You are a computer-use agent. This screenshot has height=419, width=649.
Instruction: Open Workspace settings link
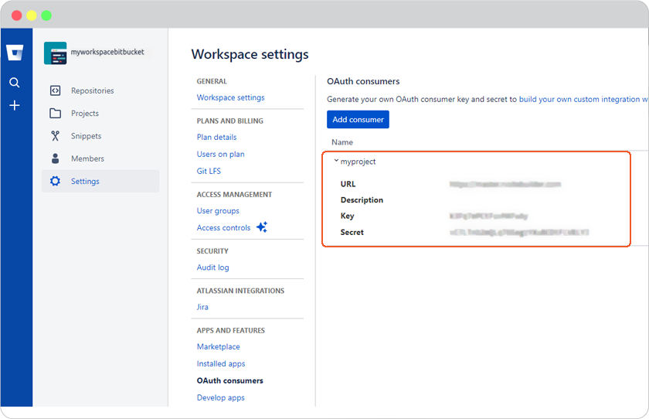point(230,97)
